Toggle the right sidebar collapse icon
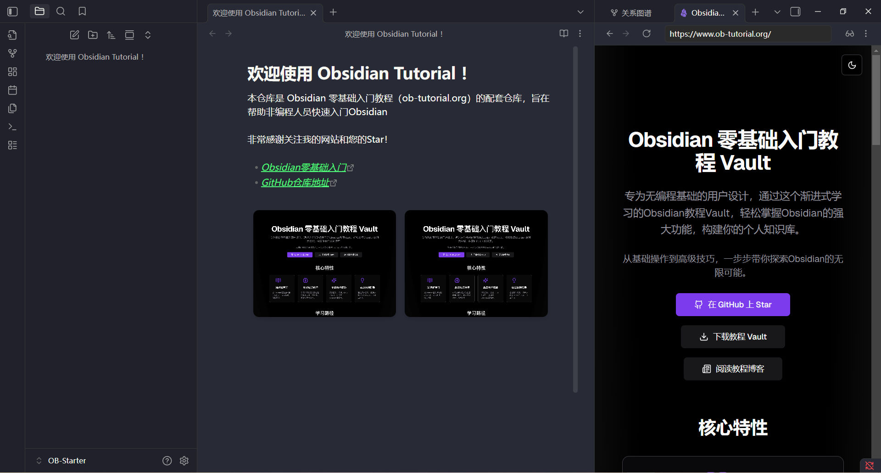 (796, 12)
